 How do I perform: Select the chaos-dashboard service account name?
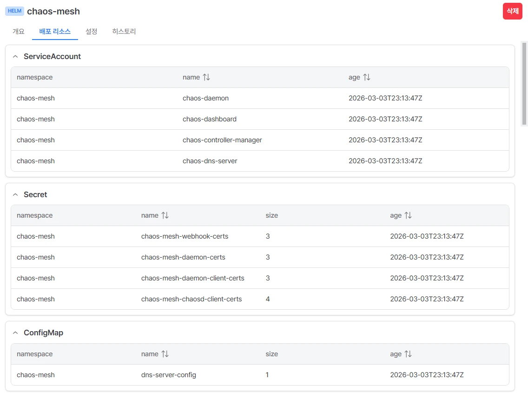(x=210, y=119)
